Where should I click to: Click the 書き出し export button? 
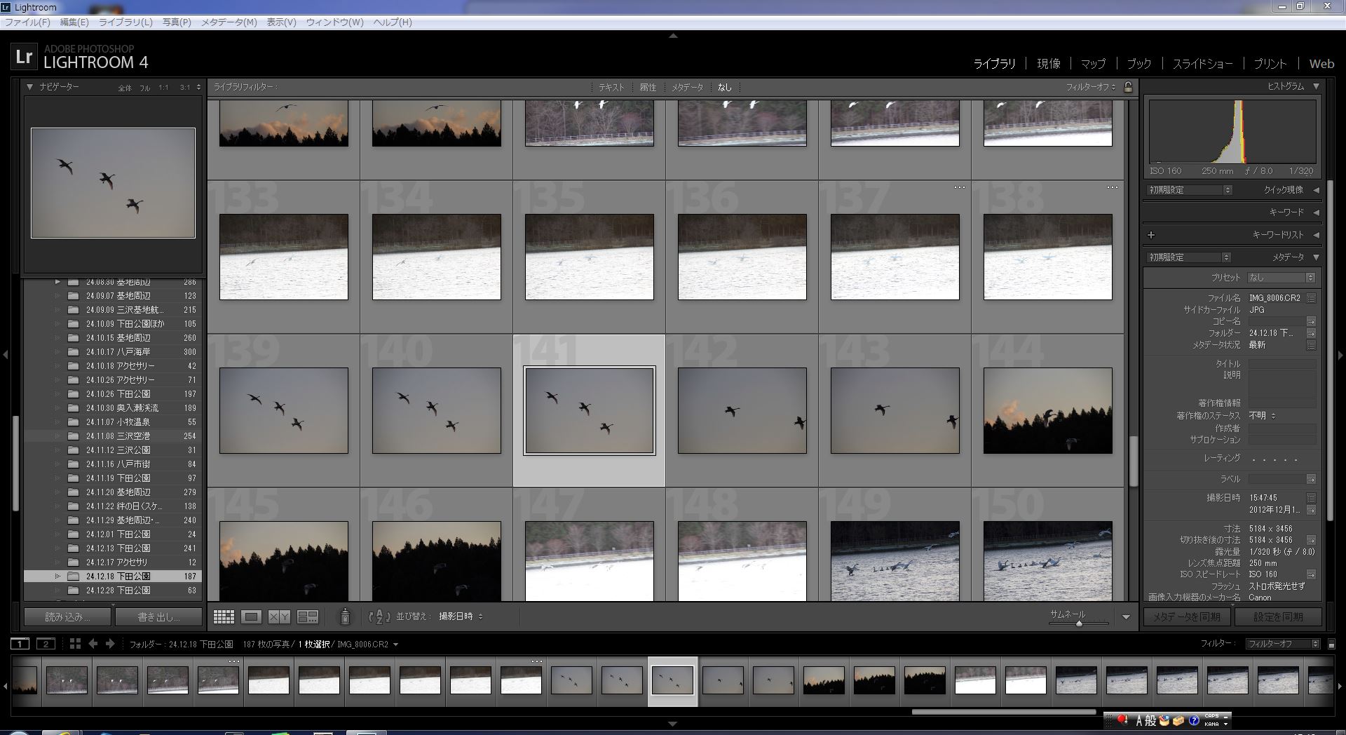[158, 617]
